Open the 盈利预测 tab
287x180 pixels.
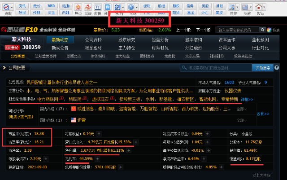[x=260, y=40]
